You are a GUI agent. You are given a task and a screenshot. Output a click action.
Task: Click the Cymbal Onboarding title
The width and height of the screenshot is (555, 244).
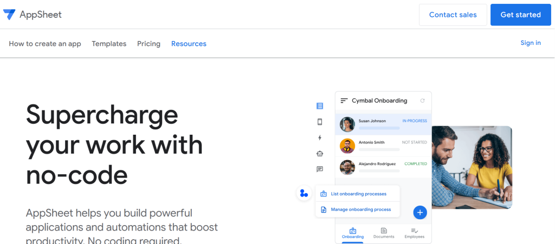tap(379, 101)
